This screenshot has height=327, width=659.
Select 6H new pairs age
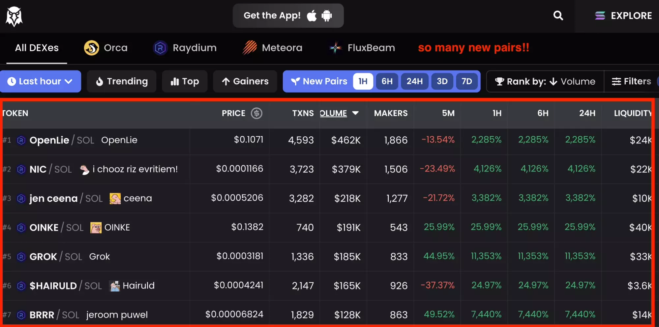(x=387, y=81)
